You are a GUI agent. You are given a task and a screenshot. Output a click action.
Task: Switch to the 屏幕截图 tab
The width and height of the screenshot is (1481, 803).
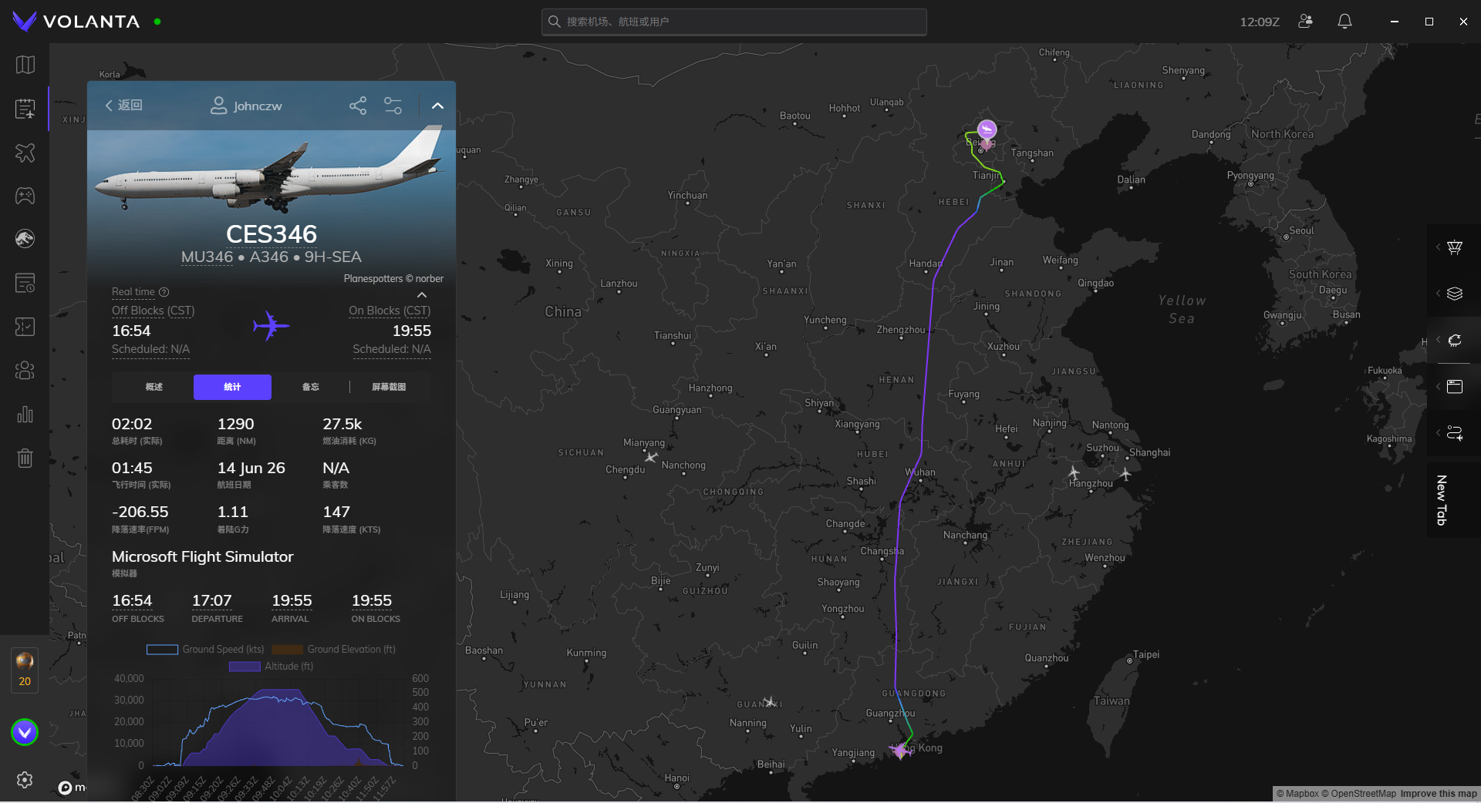(x=389, y=387)
